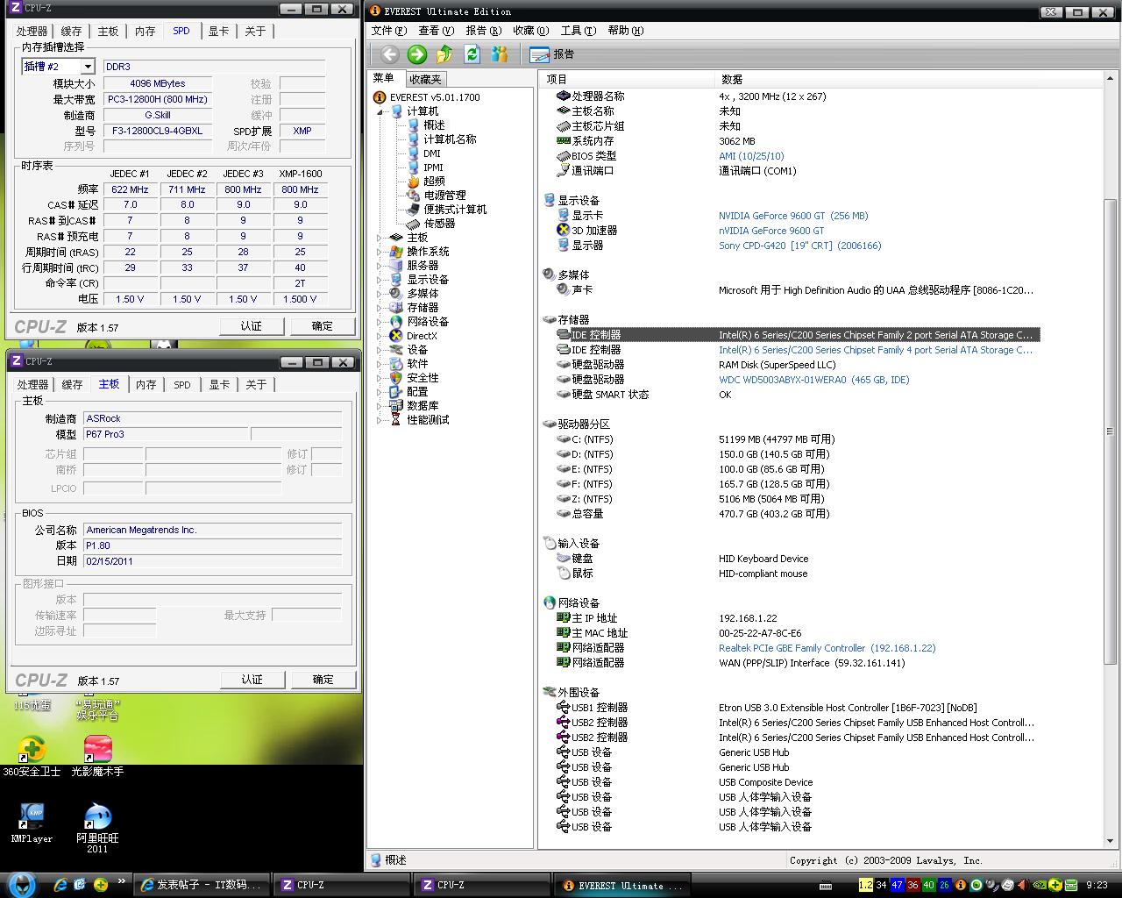This screenshot has height=898, width=1122.
Task: Switch to the 发表帖子 taskbar window
Action: 201,885
